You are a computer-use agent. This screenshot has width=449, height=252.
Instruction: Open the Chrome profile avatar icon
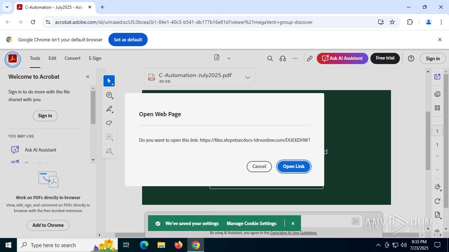pyautogui.click(x=428, y=22)
